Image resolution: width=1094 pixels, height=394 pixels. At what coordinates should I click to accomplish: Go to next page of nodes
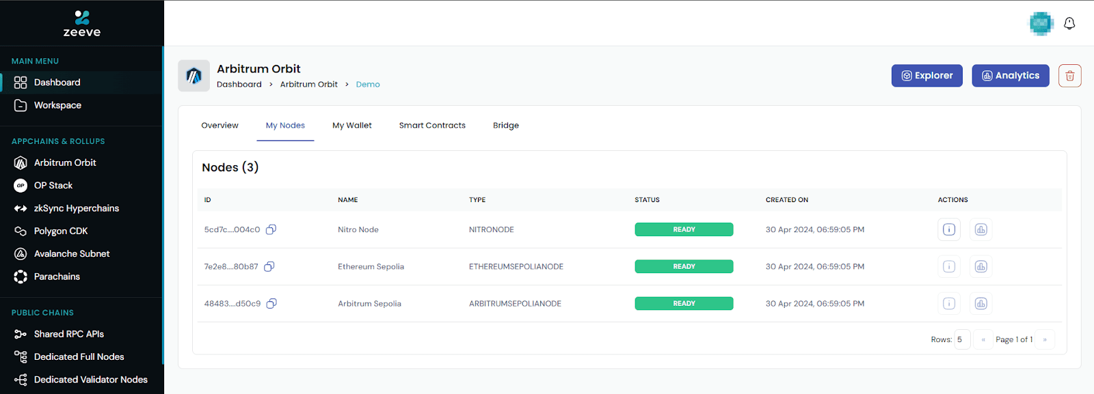(1045, 339)
